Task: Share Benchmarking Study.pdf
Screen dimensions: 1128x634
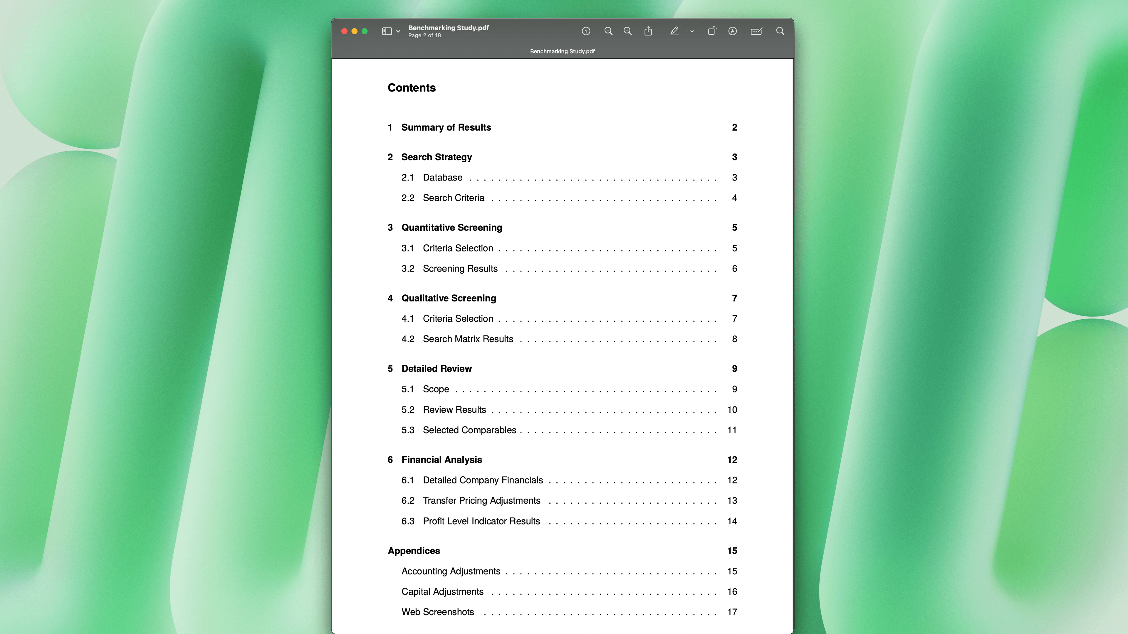Action: tap(649, 31)
